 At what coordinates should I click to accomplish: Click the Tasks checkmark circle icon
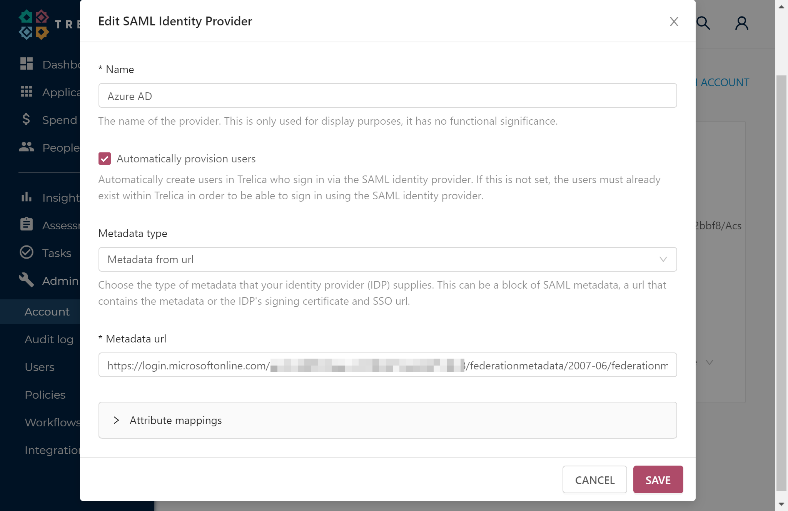[x=27, y=252]
